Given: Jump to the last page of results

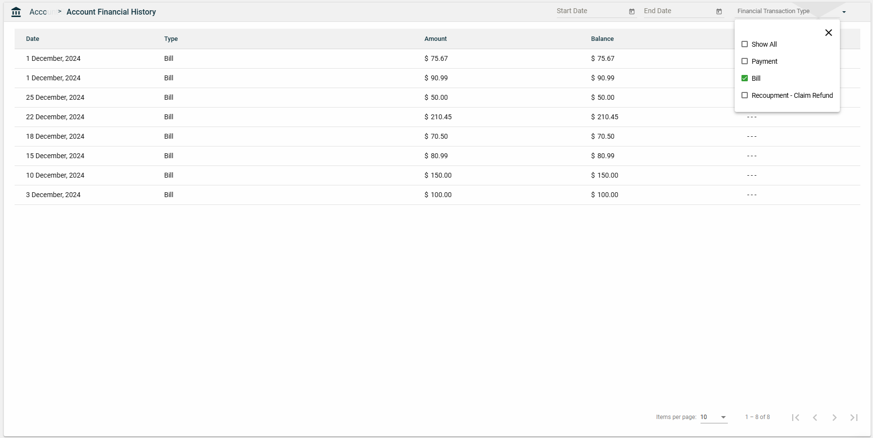Looking at the screenshot, I should tap(854, 418).
